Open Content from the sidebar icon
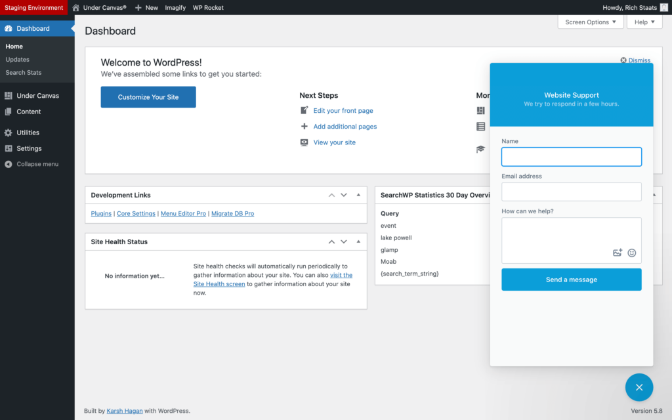The height and width of the screenshot is (420, 672). (9, 112)
